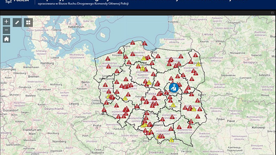Zoom out with the minus button

(x=6, y=30)
